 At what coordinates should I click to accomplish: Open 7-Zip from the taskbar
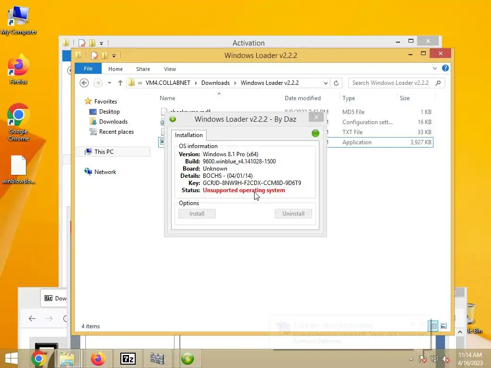pyautogui.click(x=128, y=358)
